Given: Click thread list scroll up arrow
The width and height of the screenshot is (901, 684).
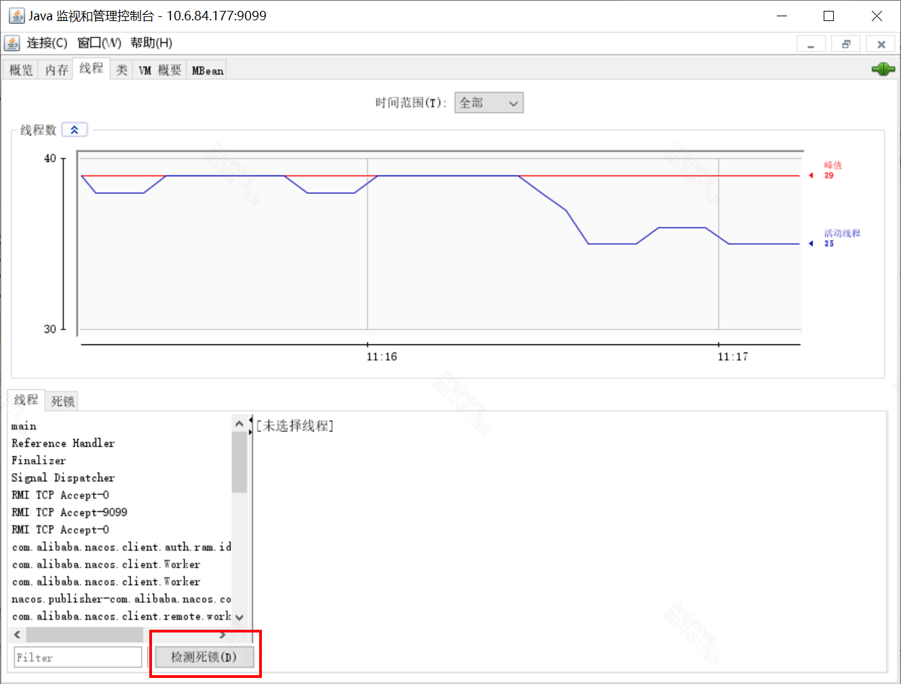Looking at the screenshot, I should coord(239,424).
